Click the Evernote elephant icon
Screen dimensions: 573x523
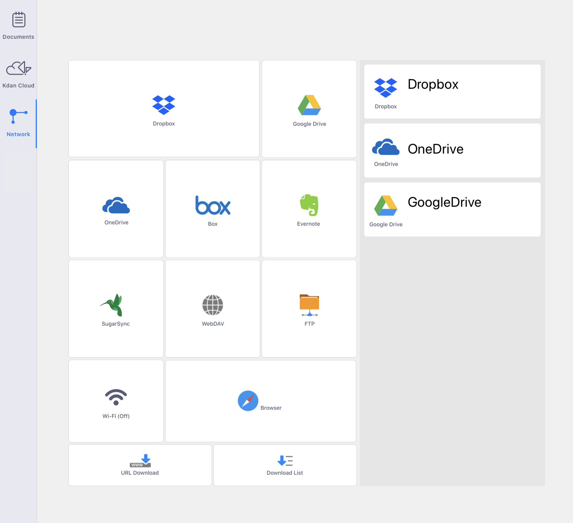click(x=309, y=205)
